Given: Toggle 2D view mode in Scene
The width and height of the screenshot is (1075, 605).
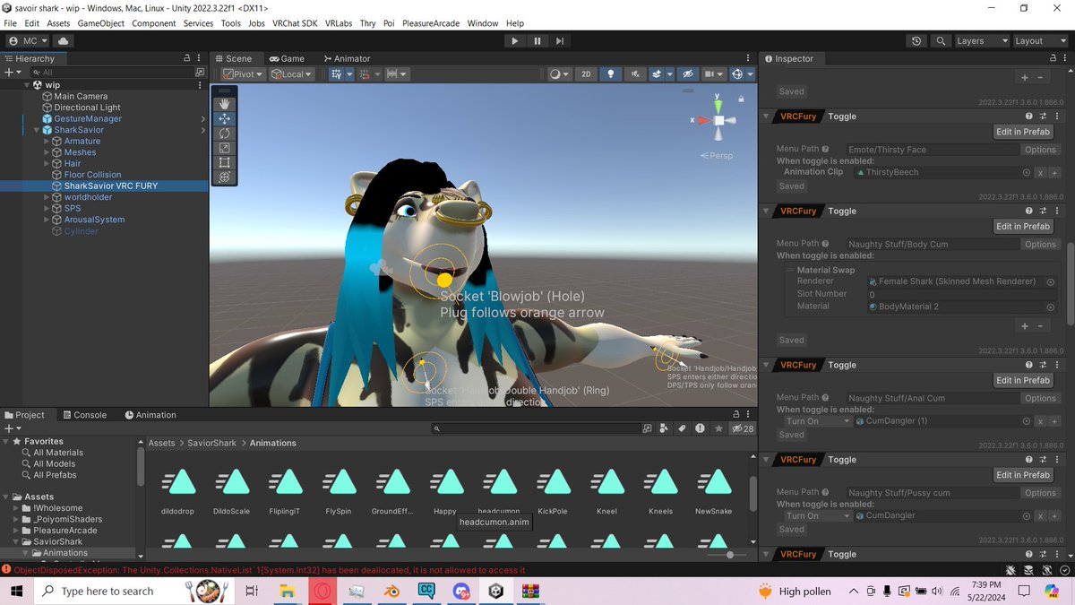Looking at the screenshot, I should 586,74.
